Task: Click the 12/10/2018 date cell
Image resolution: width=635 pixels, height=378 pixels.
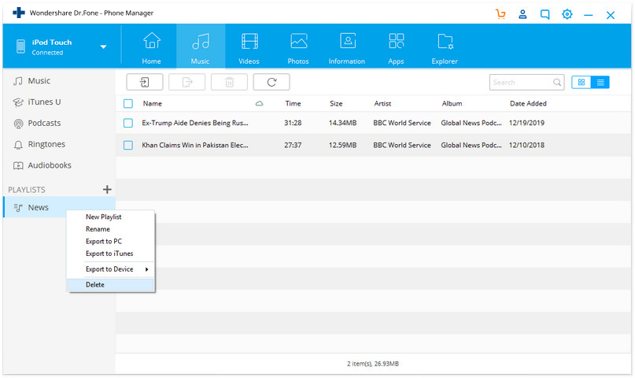Action: [x=526, y=145]
